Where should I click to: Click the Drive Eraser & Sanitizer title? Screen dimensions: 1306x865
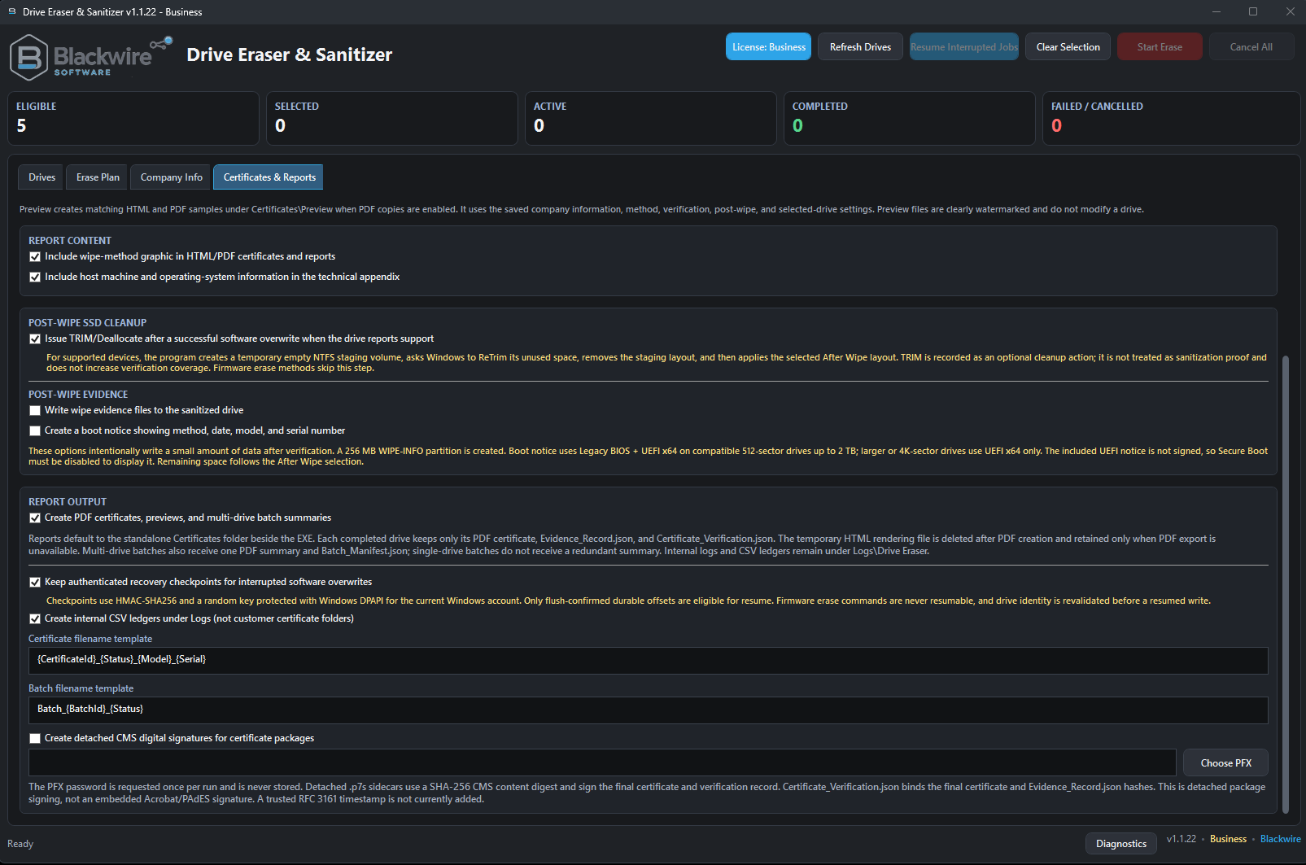pyautogui.click(x=289, y=55)
